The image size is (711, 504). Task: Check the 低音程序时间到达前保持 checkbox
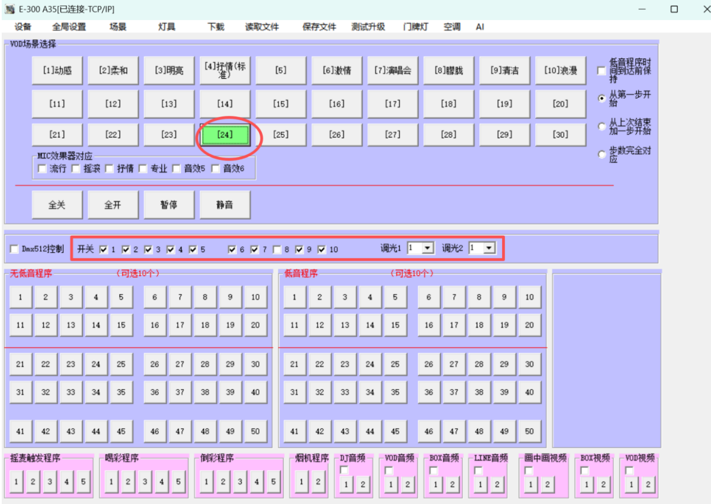point(602,70)
